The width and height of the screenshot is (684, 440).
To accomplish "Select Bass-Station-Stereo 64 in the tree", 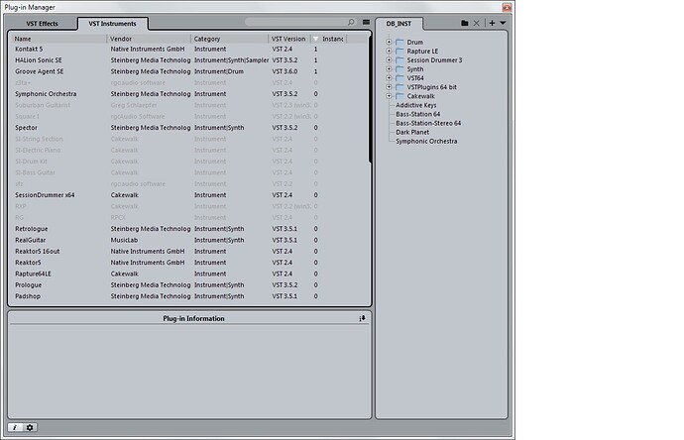I will pos(428,123).
